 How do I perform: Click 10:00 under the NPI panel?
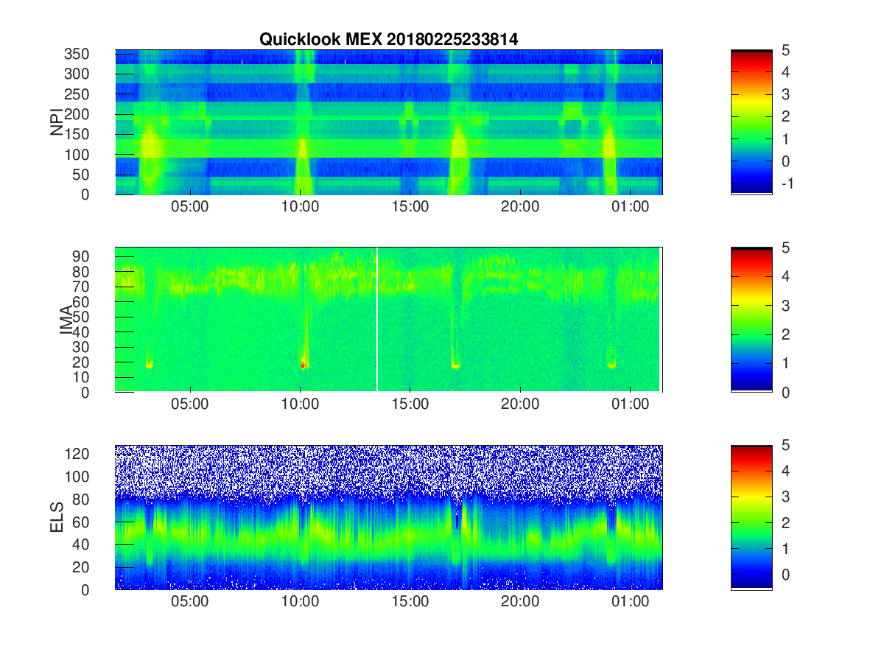(300, 207)
